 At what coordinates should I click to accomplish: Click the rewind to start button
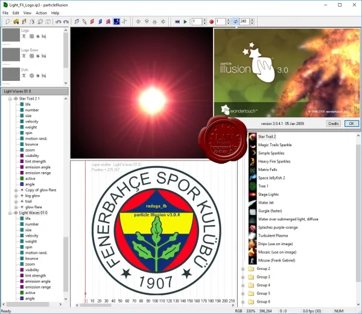(x=177, y=22)
